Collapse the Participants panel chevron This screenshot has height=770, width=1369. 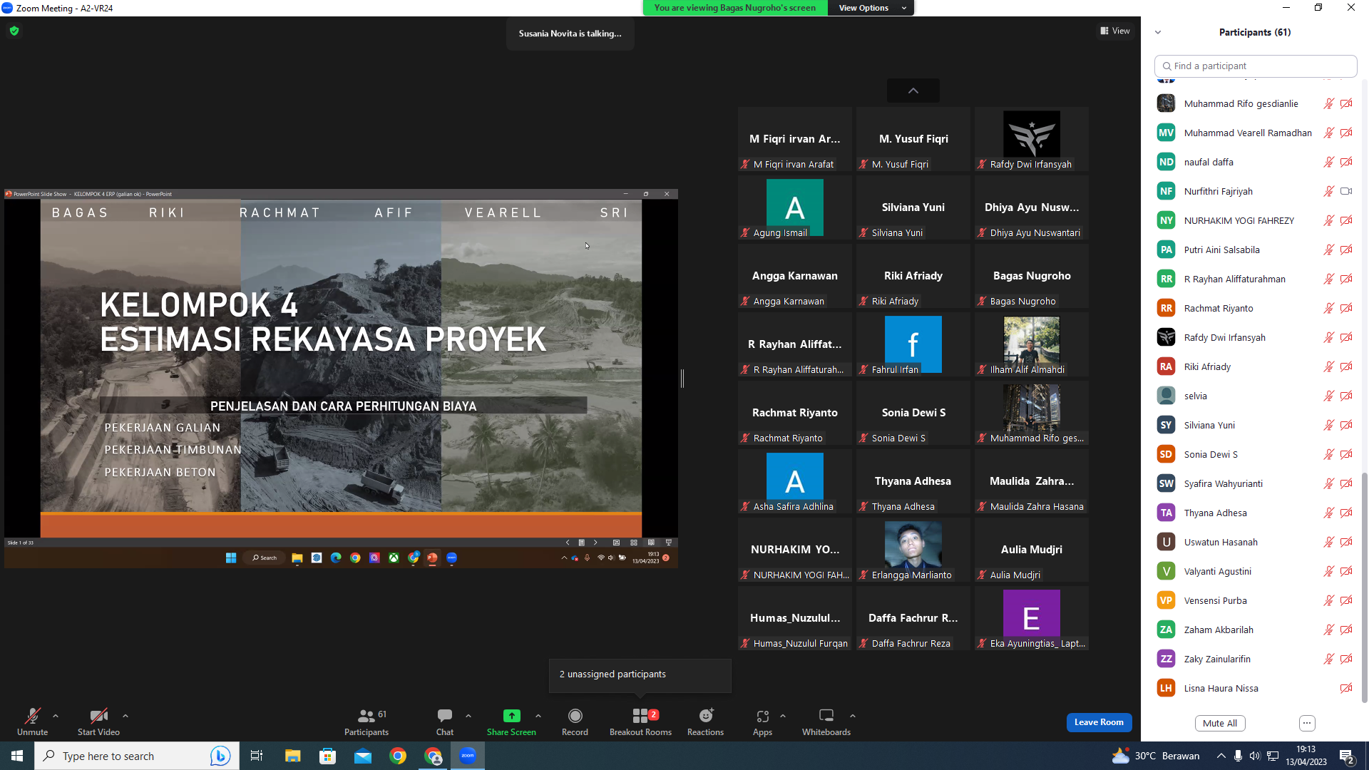tap(1158, 32)
